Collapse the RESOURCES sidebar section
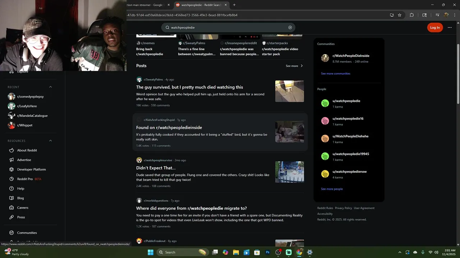This screenshot has height=258, width=460. coord(50,141)
